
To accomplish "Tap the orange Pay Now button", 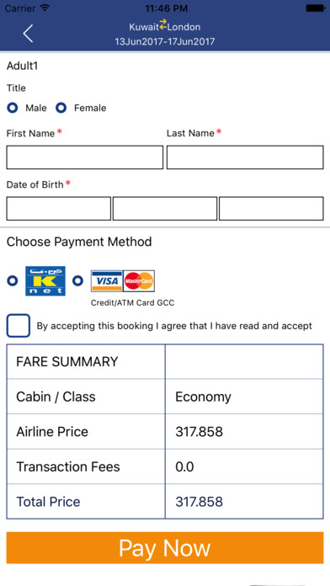I will pos(165,548).
